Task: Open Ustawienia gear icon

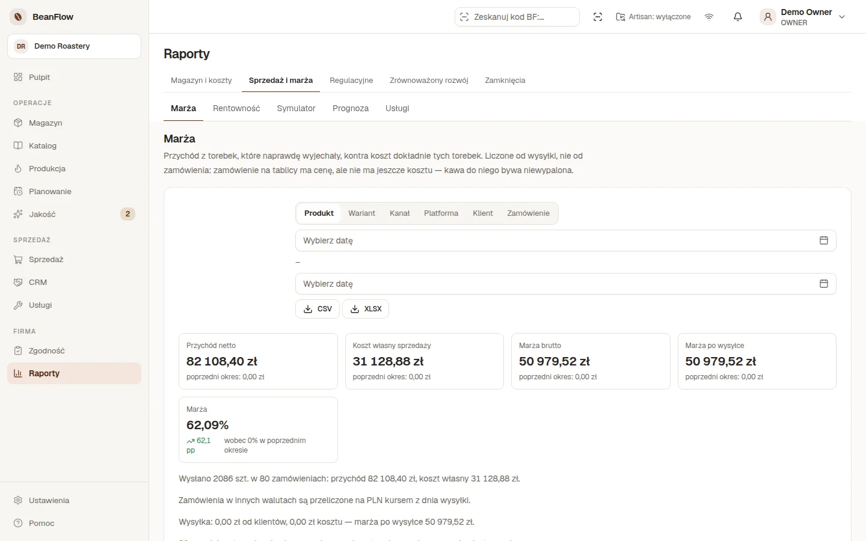Action: [x=18, y=500]
